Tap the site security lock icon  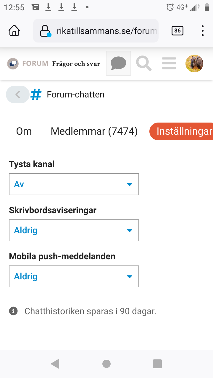[x=45, y=31]
